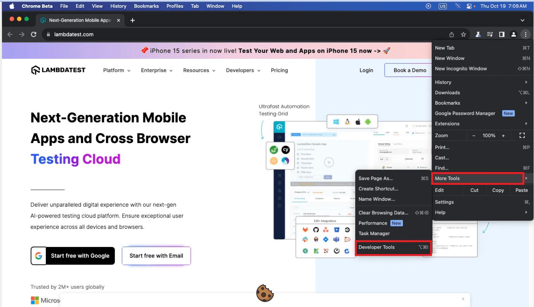This screenshot has height=307, width=534.
Task: Click the LambdaTest logo
Action: click(x=58, y=70)
